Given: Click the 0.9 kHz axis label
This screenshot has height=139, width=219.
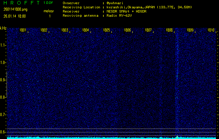Looking at the screenshot, I should (2, 80).
